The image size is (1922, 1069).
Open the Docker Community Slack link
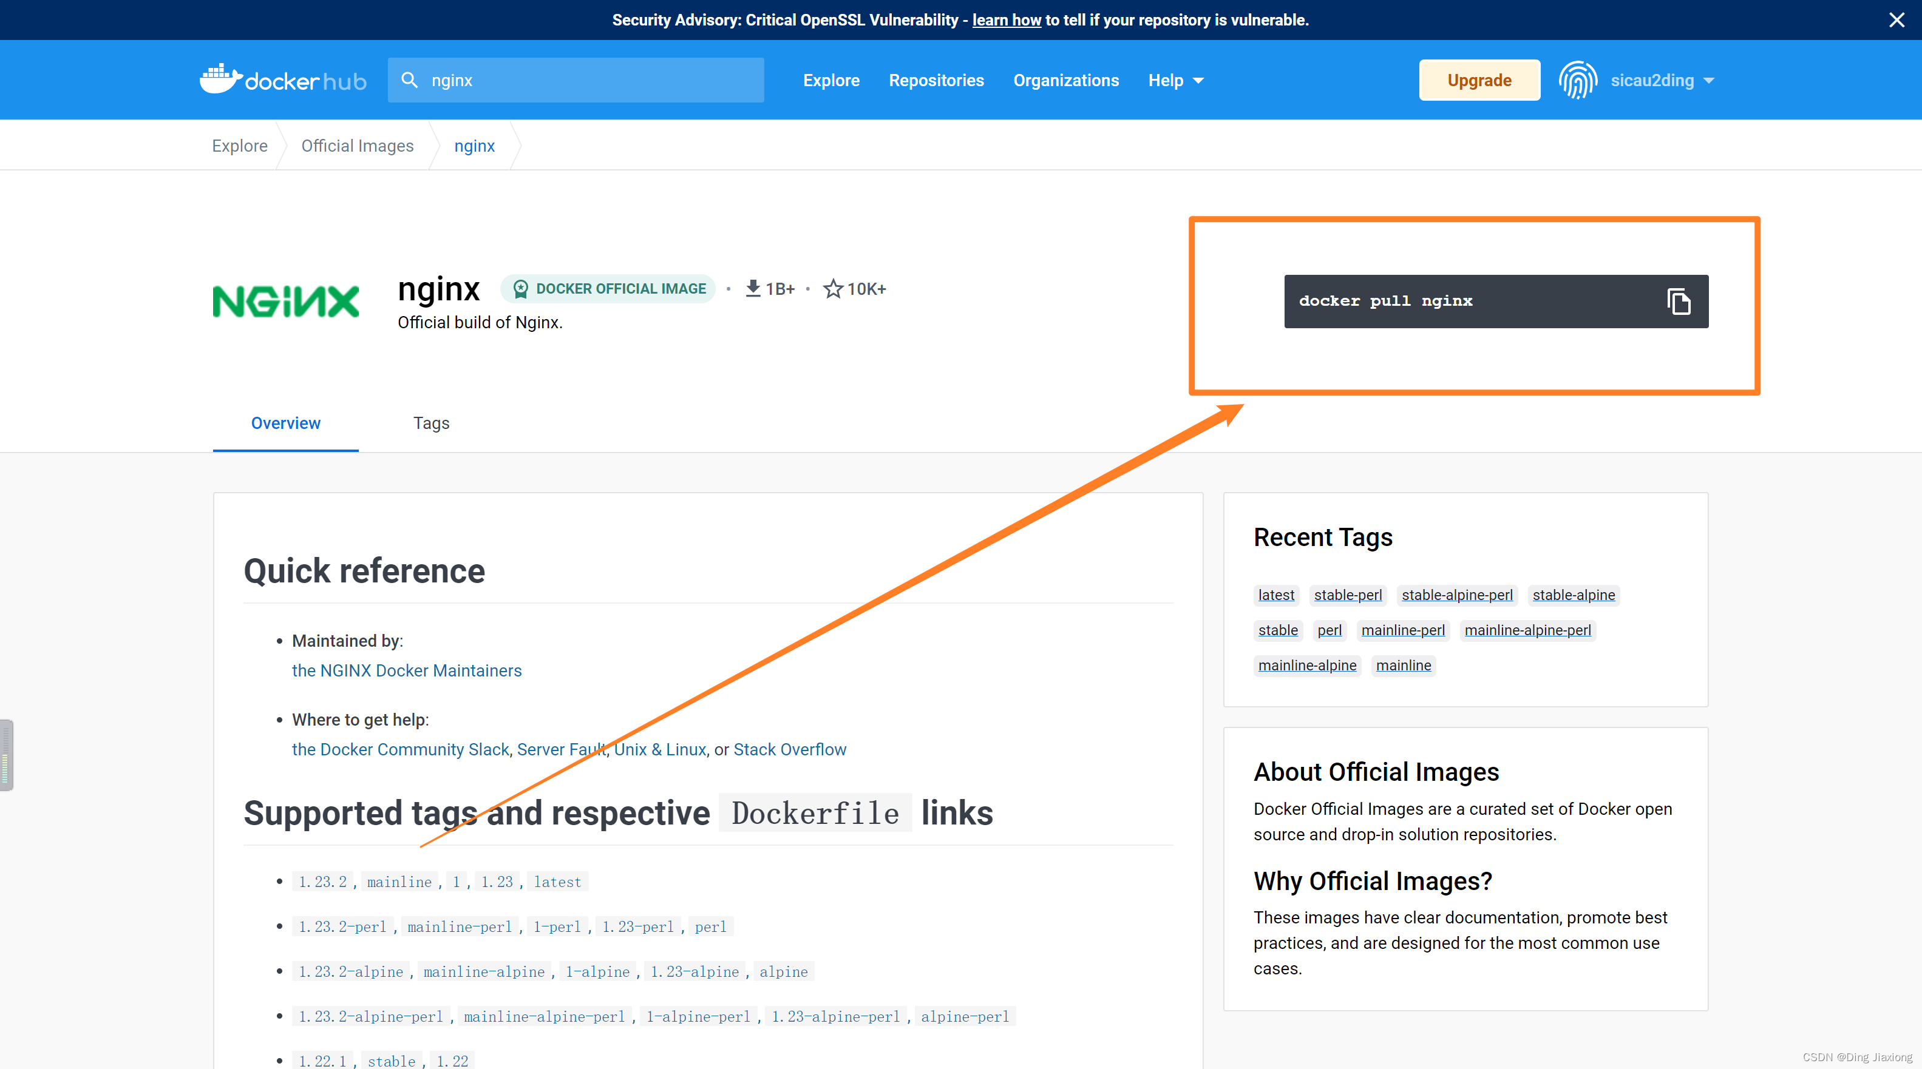(400, 749)
